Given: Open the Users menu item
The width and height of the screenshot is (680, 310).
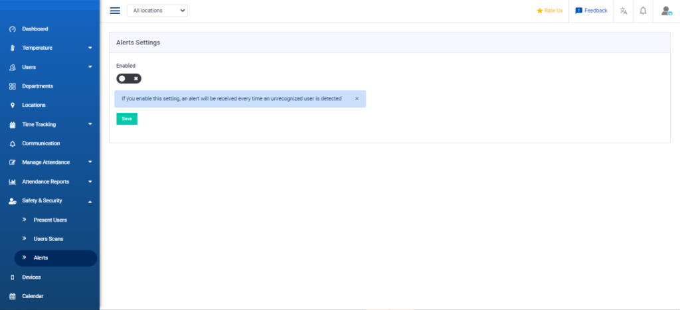Looking at the screenshot, I should pyautogui.click(x=29, y=67).
